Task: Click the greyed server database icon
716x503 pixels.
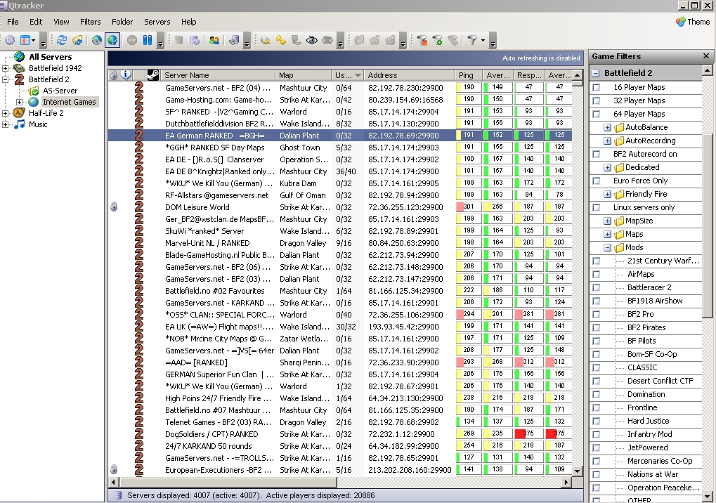Action: (x=178, y=40)
